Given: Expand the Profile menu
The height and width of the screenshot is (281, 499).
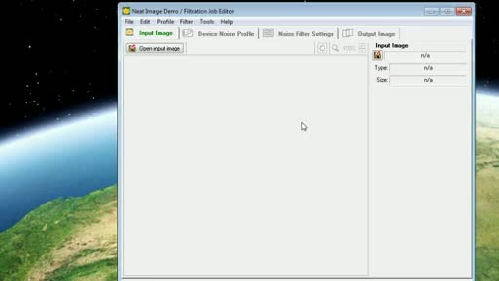Looking at the screenshot, I should (165, 22).
